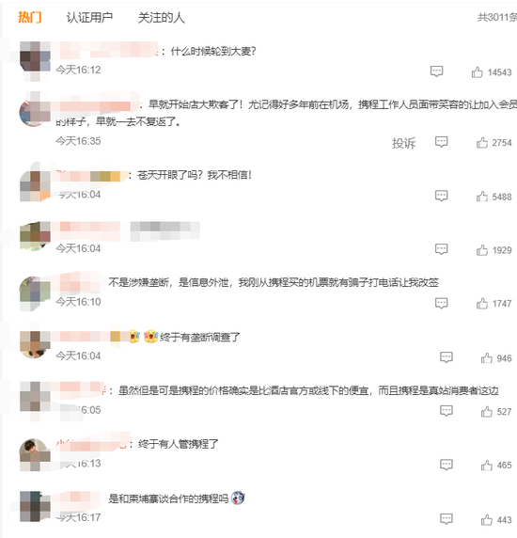Reply to the 终于有人管携程了 comment
Image resolution: width=517 pixels, height=538 pixels.
point(446,465)
